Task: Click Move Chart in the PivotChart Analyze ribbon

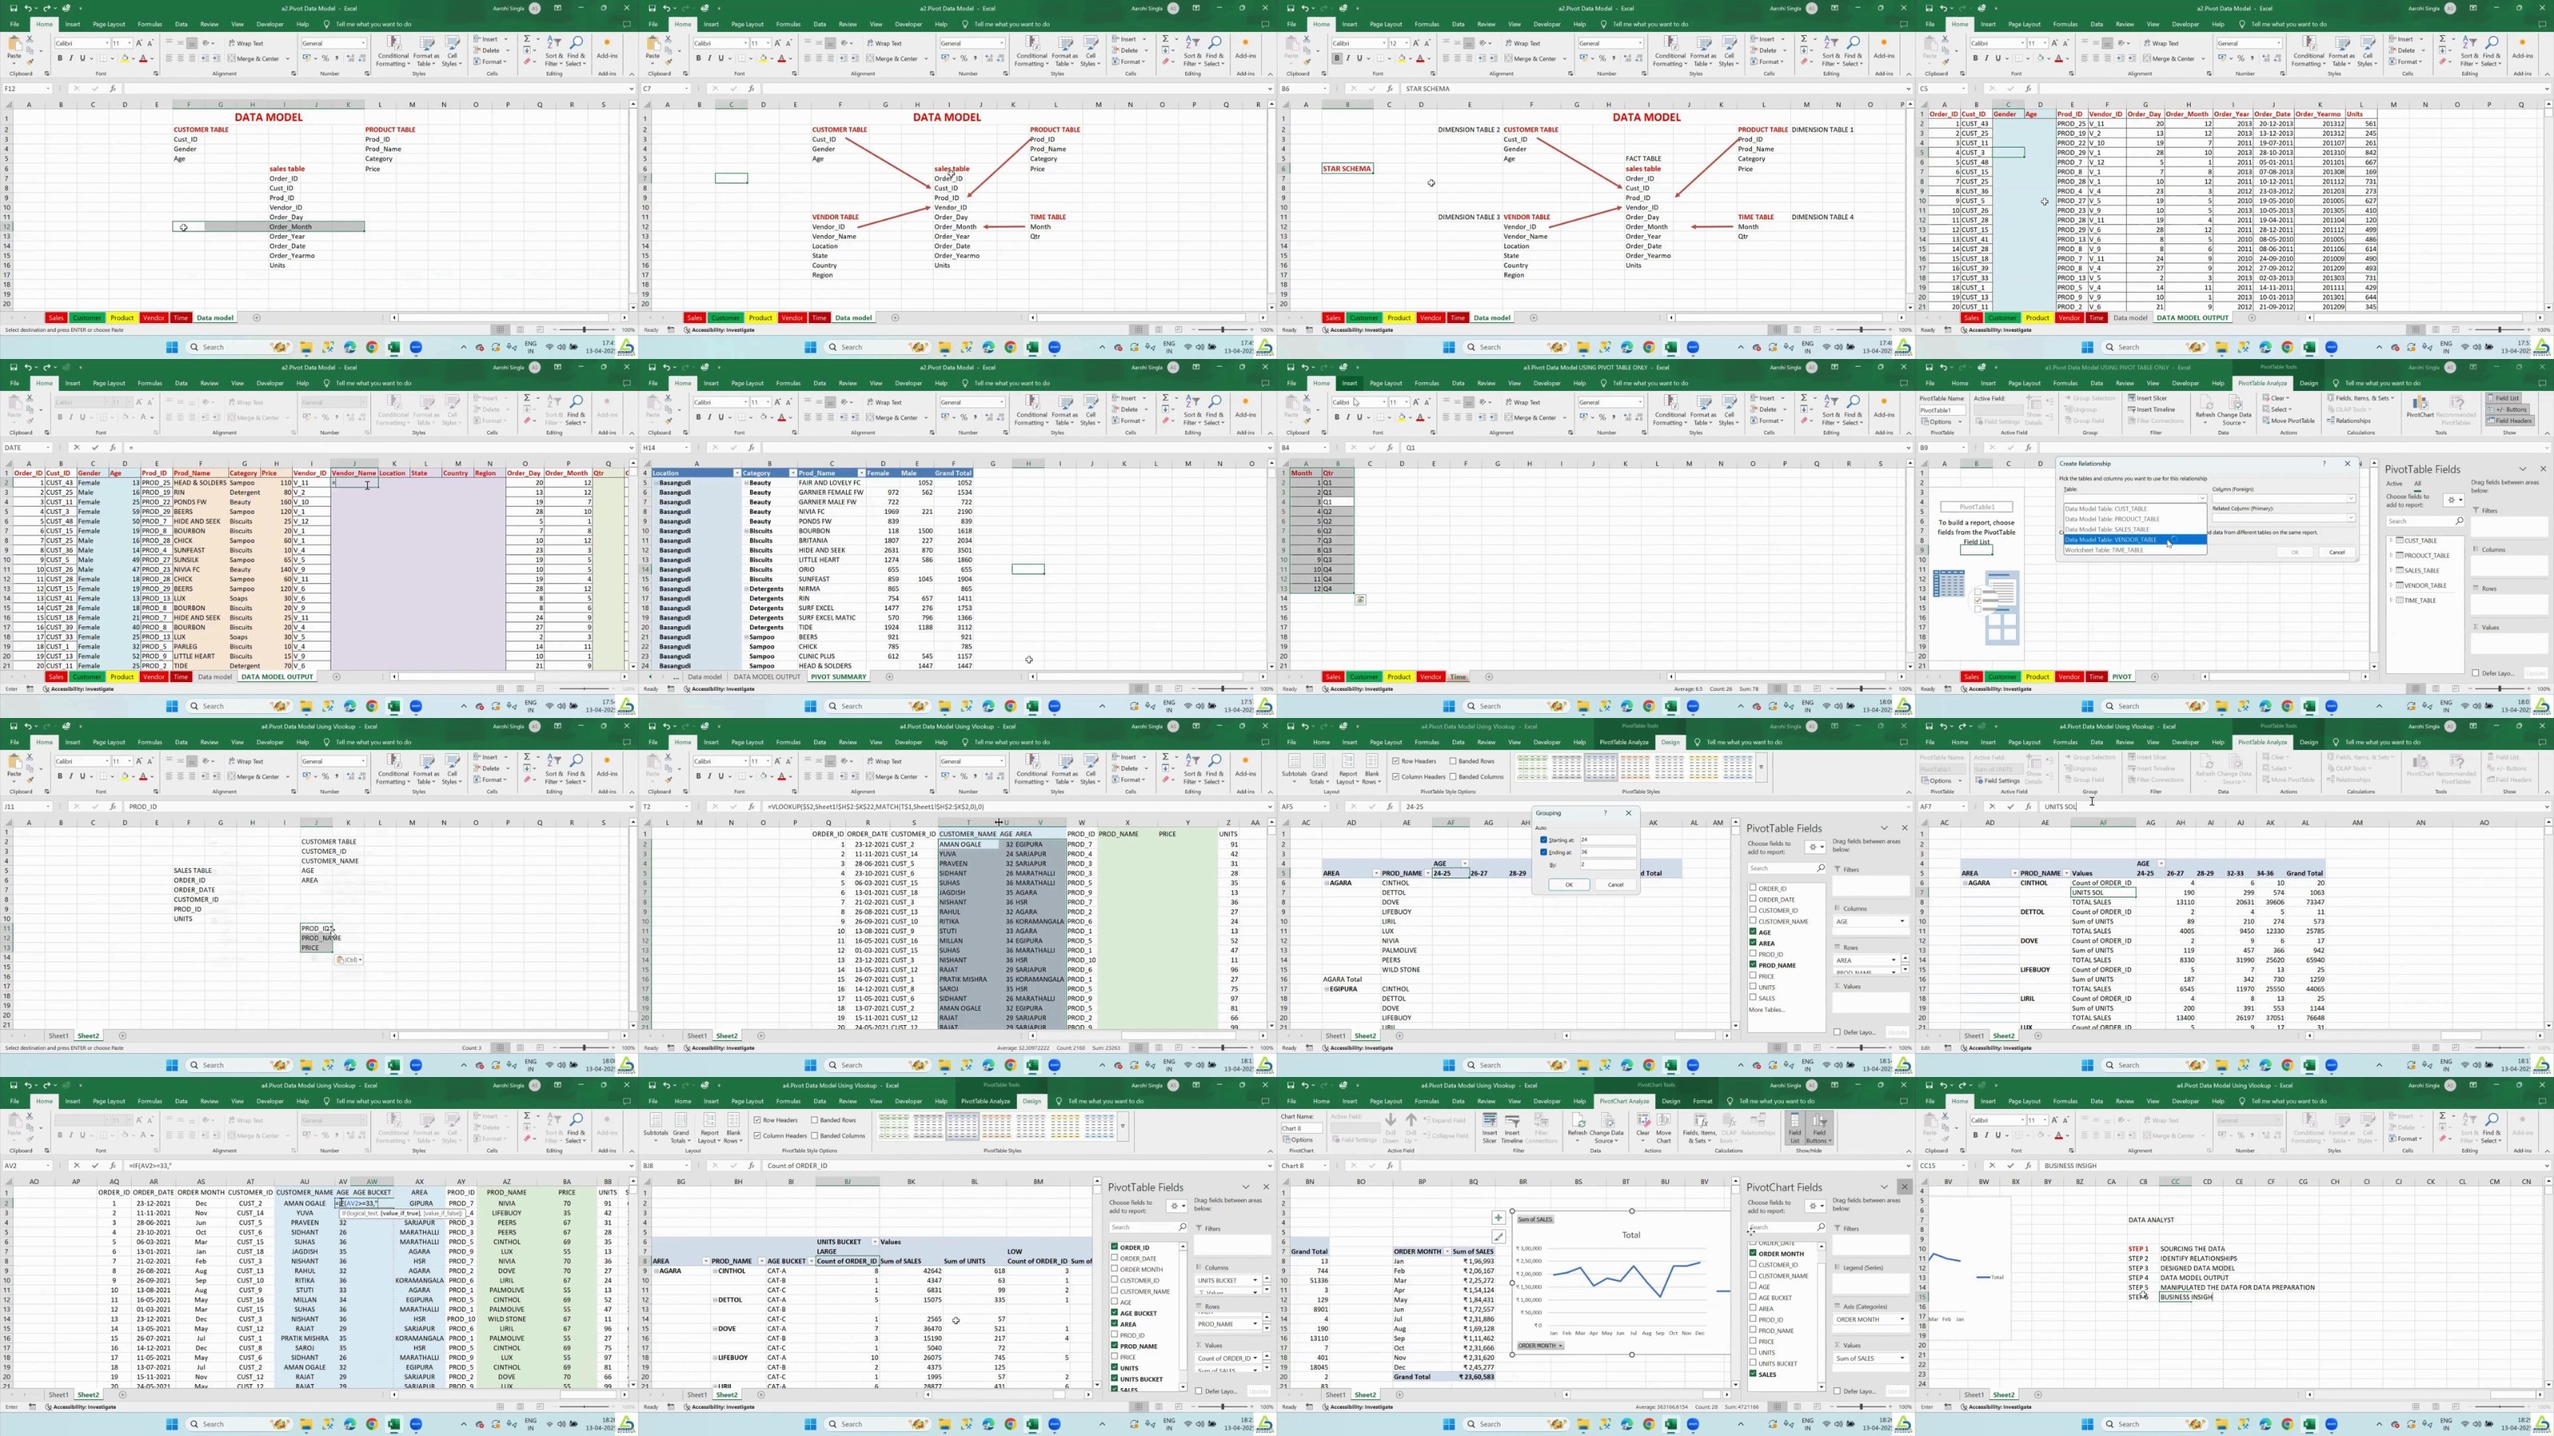Action: point(1663,1128)
